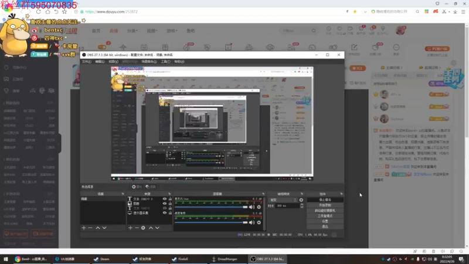This screenshot has width=469, height=264.
Task: Open the OBS 编辑(E) menu
Action: (x=100, y=62)
